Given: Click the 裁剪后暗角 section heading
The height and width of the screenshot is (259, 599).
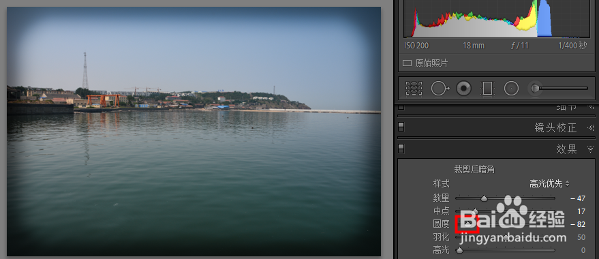Looking at the screenshot, I should click(x=474, y=169).
